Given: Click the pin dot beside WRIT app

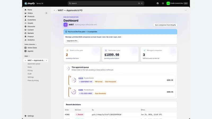Looking at the screenshot, I should pyautogui.click(x=47, y=61).
